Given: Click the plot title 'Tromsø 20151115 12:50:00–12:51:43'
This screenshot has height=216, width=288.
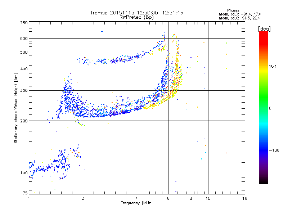Looking at the screenshot, I should pyautogui.click(x=136, y=13).
